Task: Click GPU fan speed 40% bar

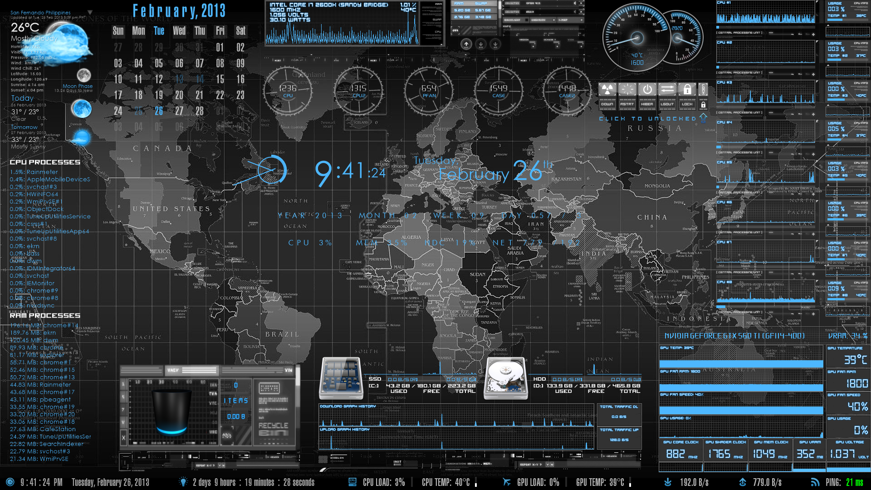Action: (x=740, y=411)
